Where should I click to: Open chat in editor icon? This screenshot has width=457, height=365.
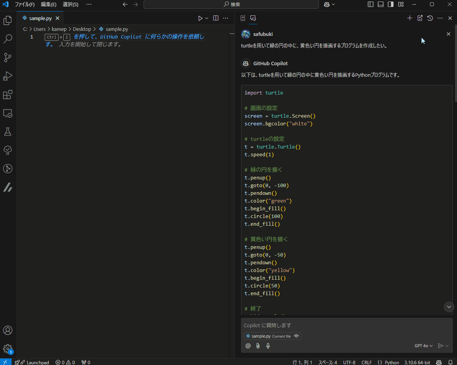coord(420,18)
